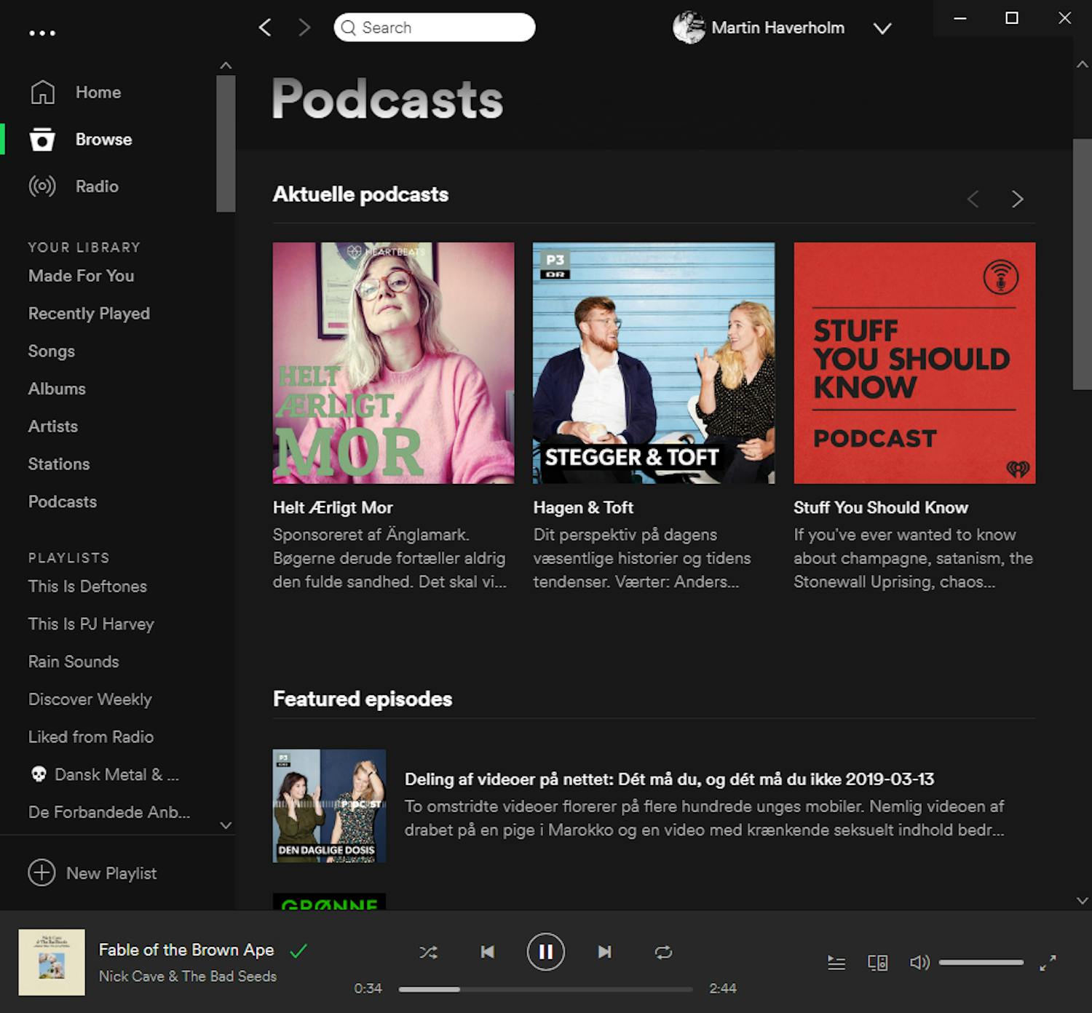The image size is (1092, 1013).
Task: Open the account dropdown next to Martin Haverholm
Action: pyautogui.click(x=882, y=28)
